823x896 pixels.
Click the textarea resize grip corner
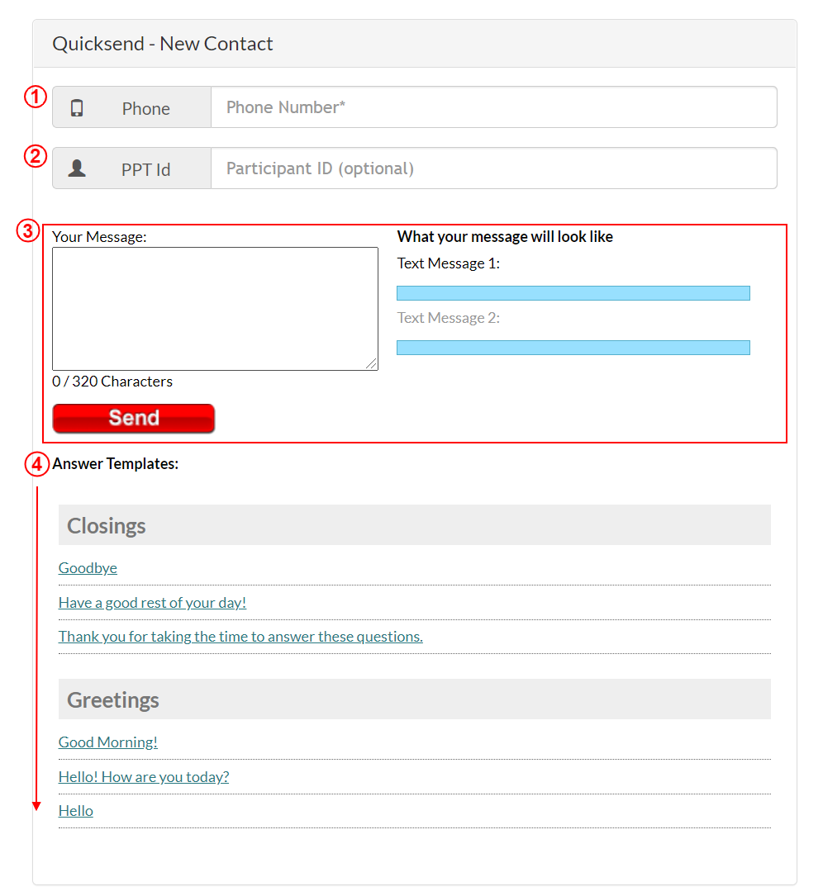(372, 364)
